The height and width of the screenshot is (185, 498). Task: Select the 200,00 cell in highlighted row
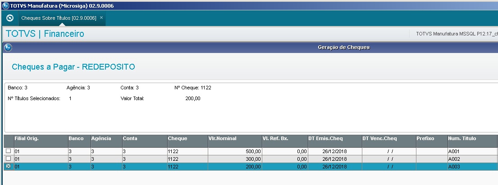235,167
